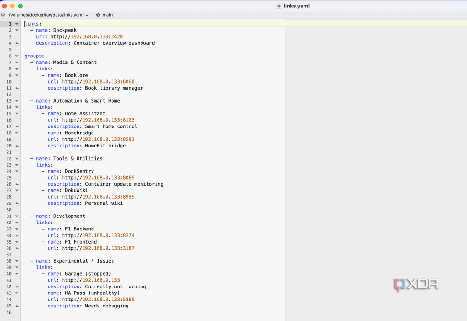Collapse the Tools & Utilities fold on line 22
The width and height of the screenshot is (467, 321).
(17, 159)
